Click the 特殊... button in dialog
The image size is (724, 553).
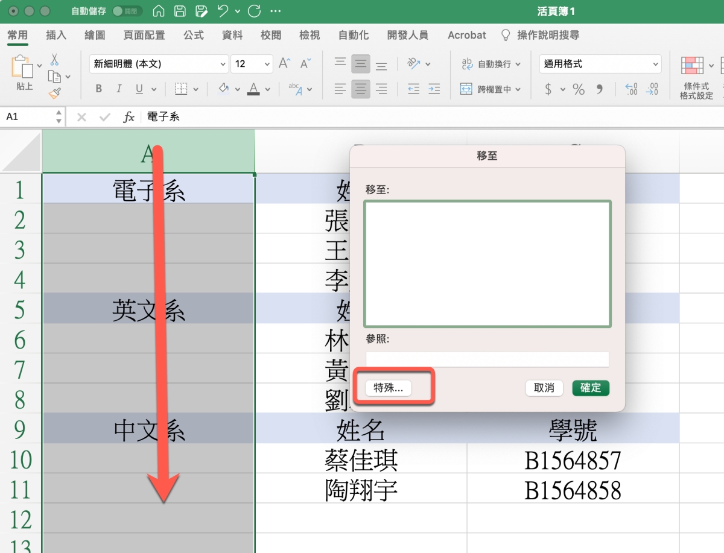point(389,388)
